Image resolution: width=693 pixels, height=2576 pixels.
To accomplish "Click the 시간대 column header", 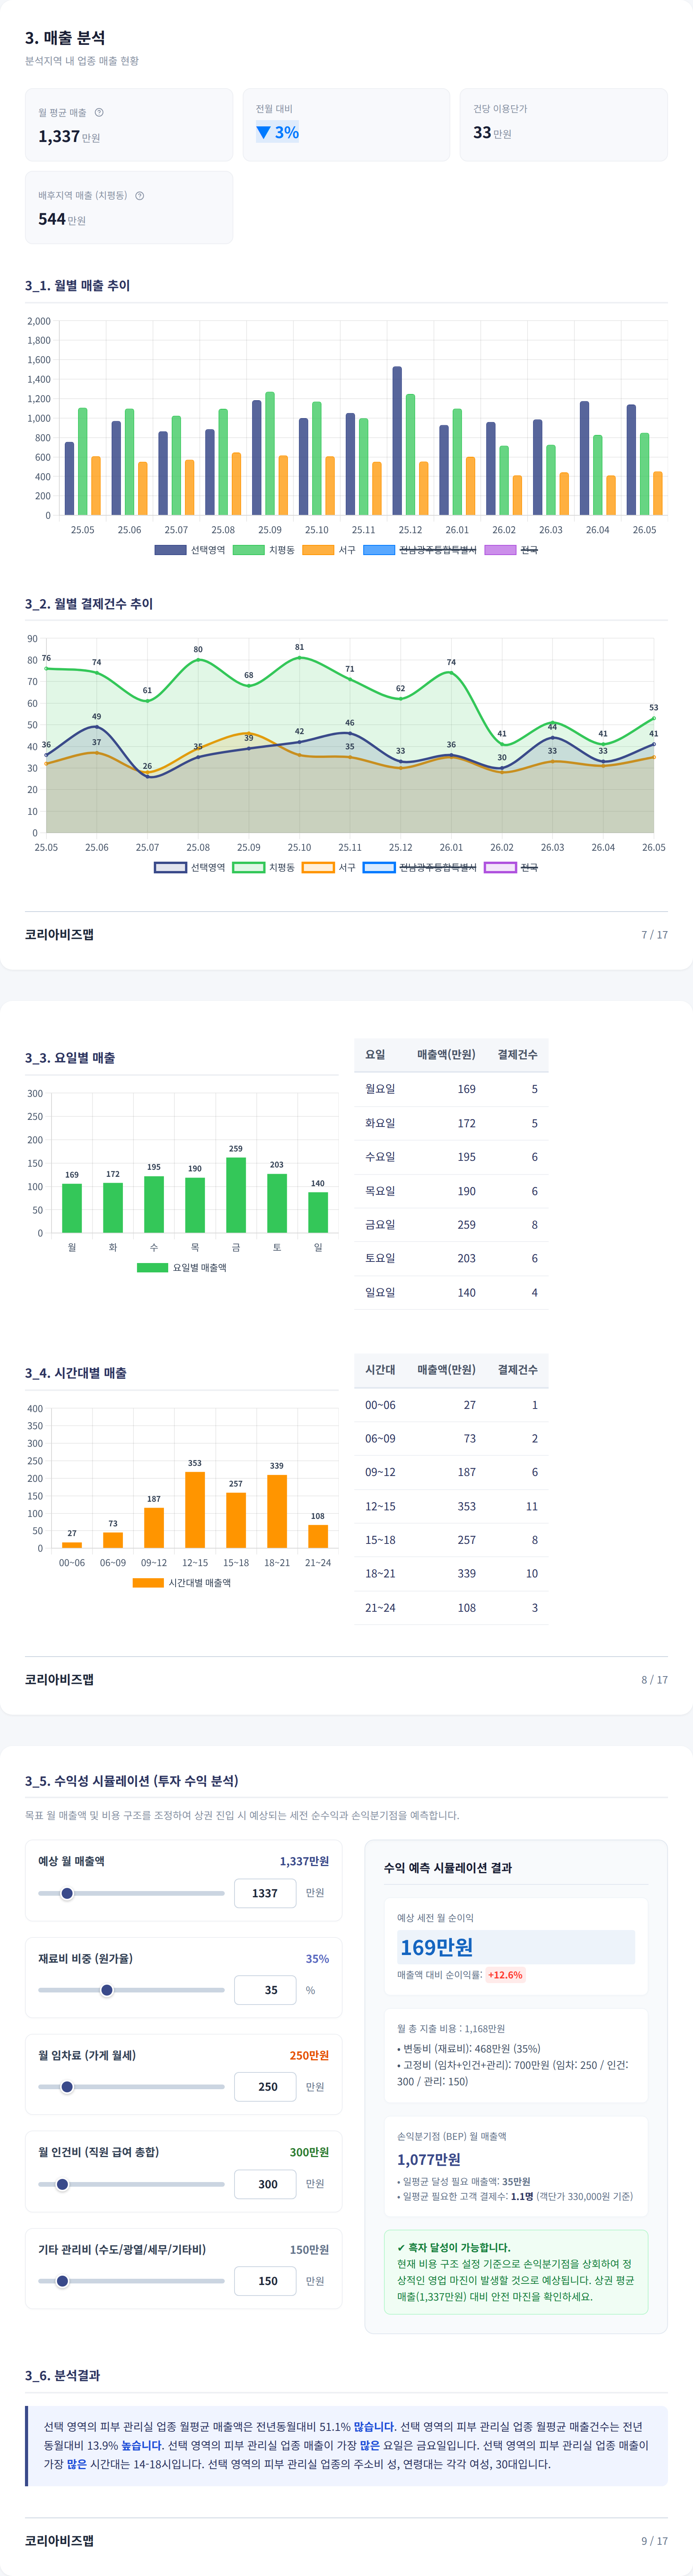I will tap(380, 1370).
